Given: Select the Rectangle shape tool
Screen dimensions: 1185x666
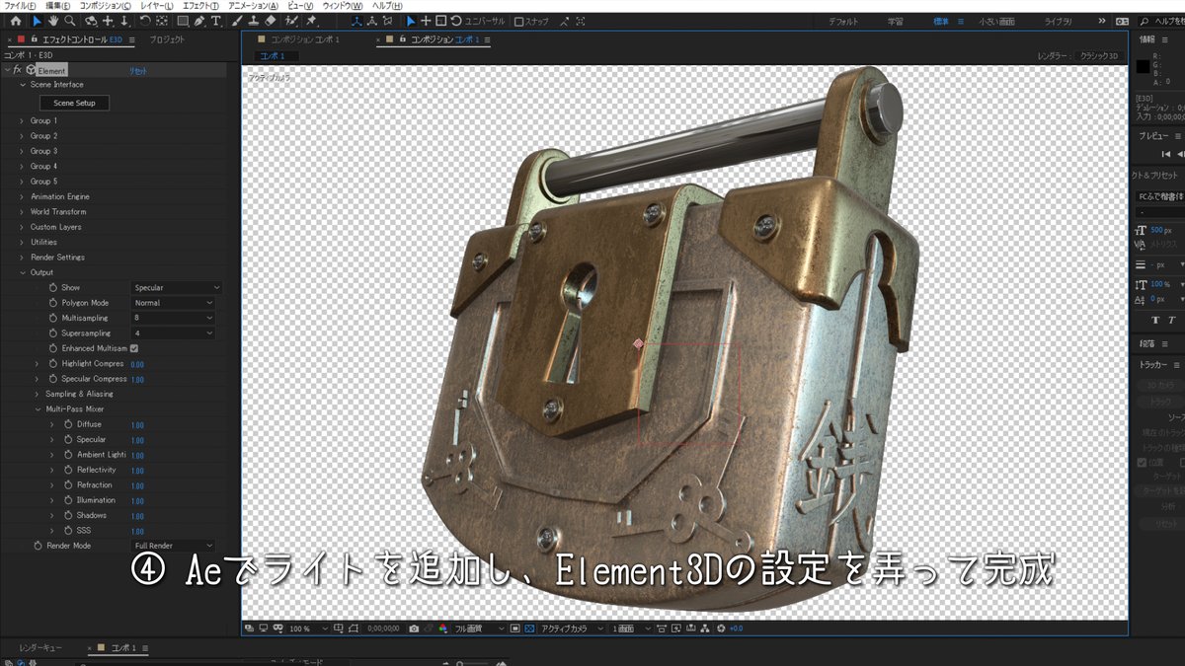Looking at the screenshot, I should click(x=183, y=20).
